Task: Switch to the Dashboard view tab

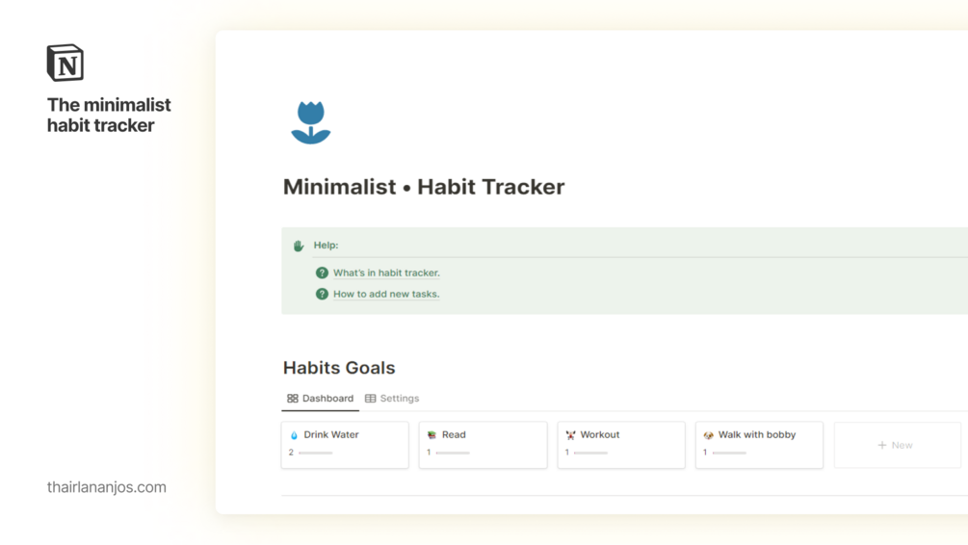Action: pos(320,399)
